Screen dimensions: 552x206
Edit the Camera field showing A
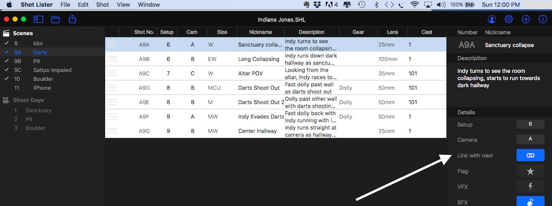(530, 139)
